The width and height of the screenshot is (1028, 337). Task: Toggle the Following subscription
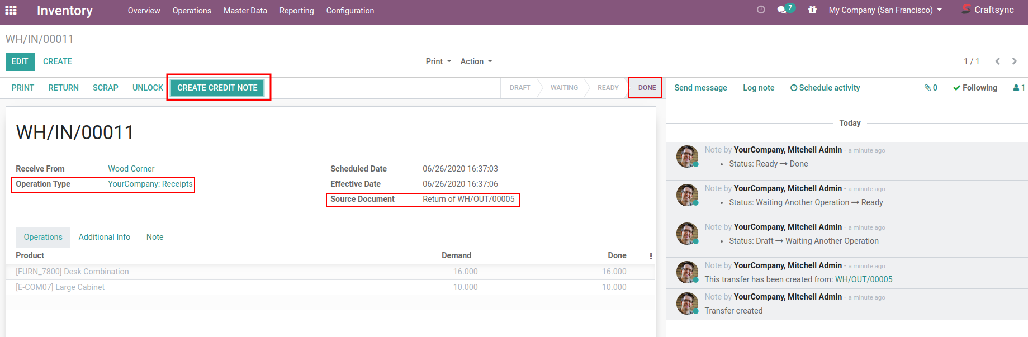(x=975, y=88)
